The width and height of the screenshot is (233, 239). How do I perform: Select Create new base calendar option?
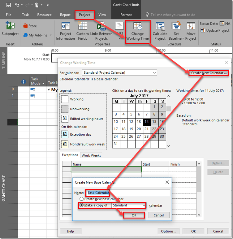[x=82, y=199]
